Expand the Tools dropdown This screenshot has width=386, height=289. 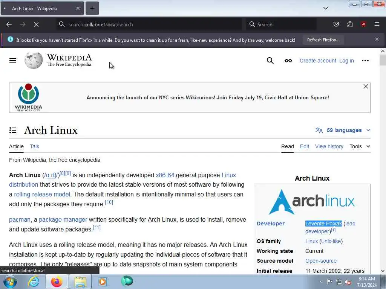click(x=360, y=146)
